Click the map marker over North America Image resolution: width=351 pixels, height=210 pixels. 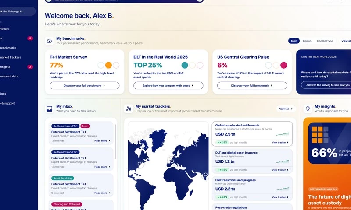coord(140,164)
